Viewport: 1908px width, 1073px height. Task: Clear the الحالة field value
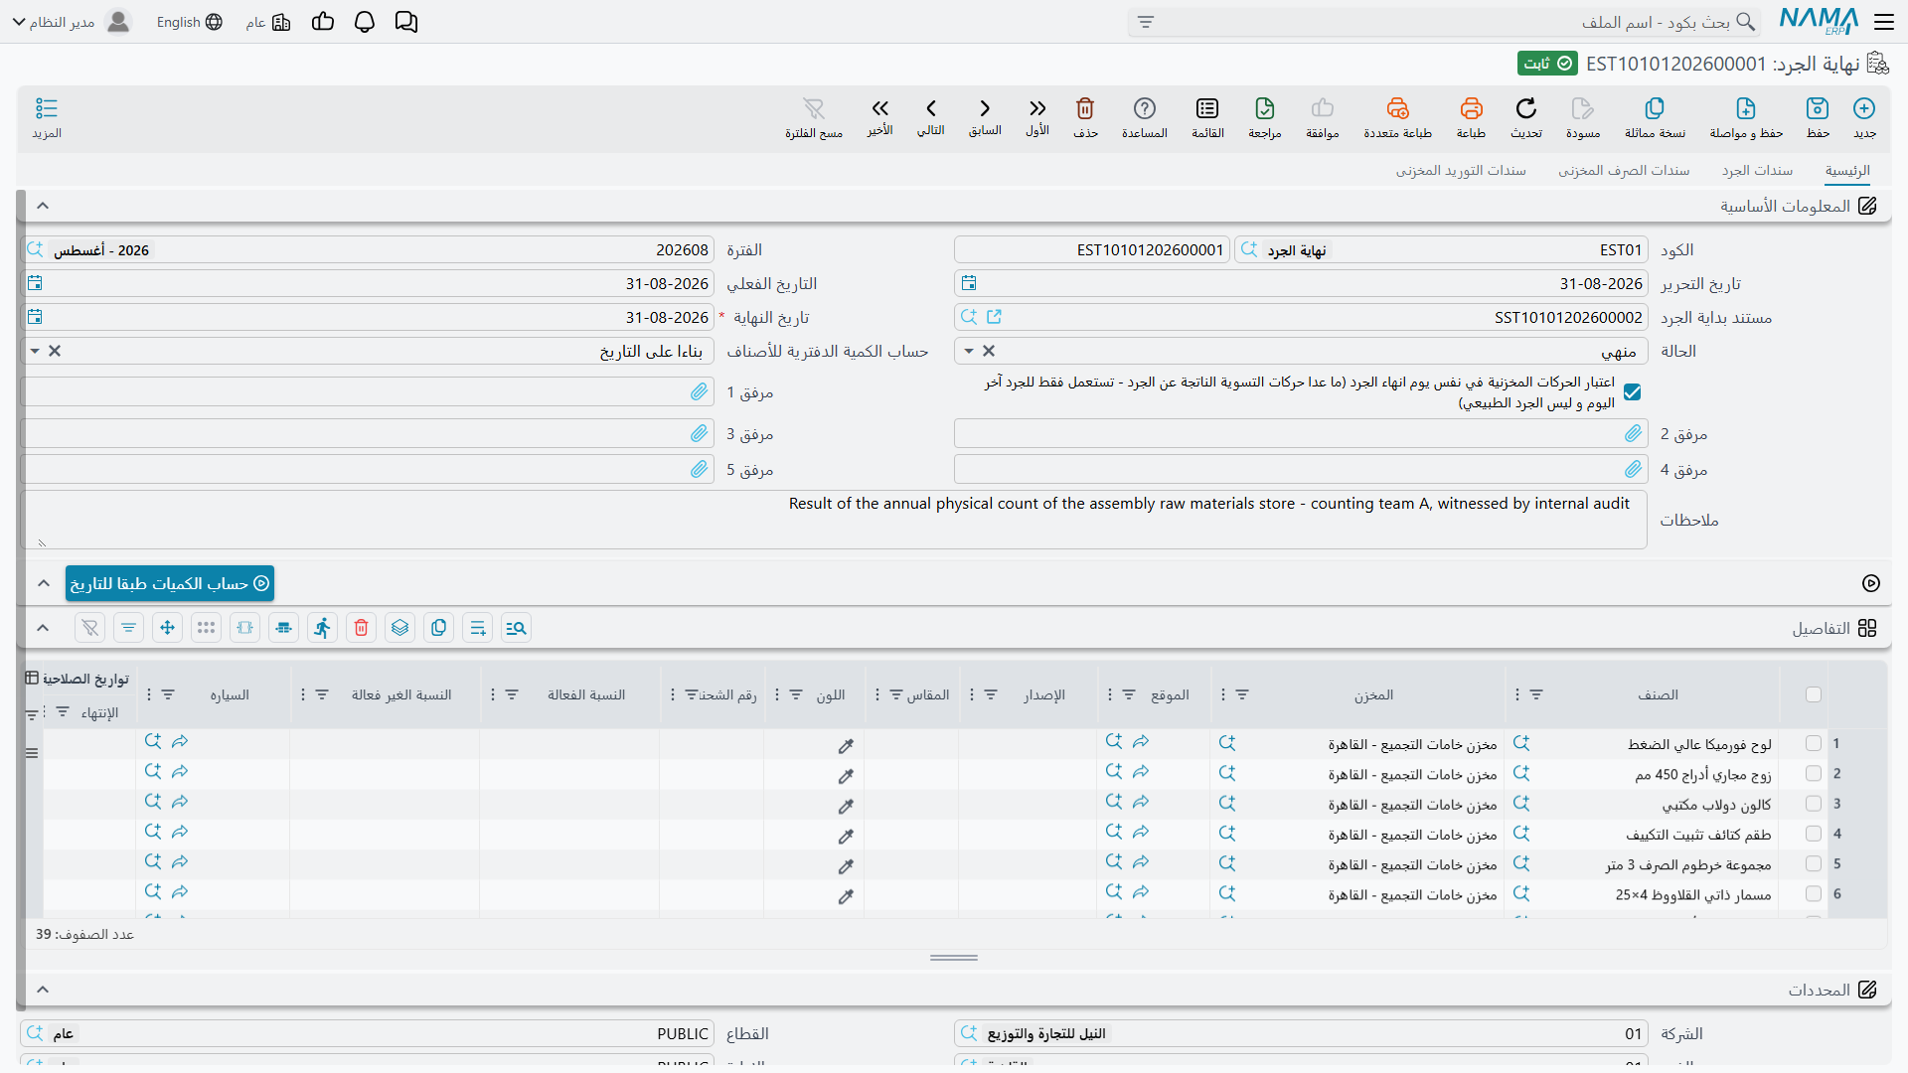pyautogui.click(x=989, y=351)
